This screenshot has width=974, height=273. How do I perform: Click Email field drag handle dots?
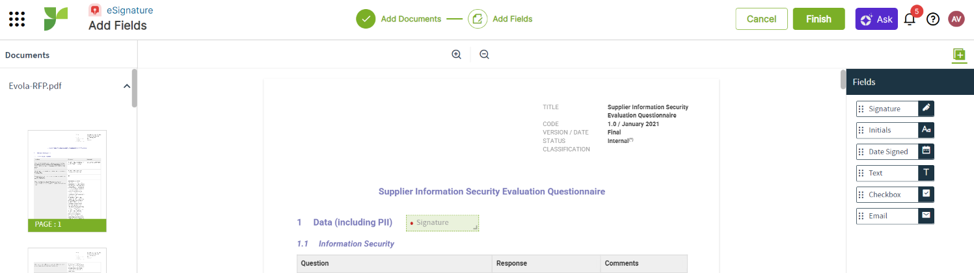pyautogui.click(x=861, y=216)
